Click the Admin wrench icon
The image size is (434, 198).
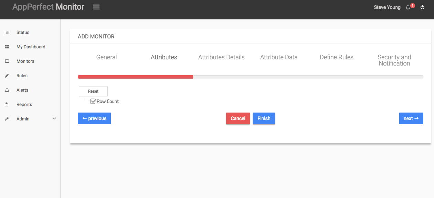[7, 119]
